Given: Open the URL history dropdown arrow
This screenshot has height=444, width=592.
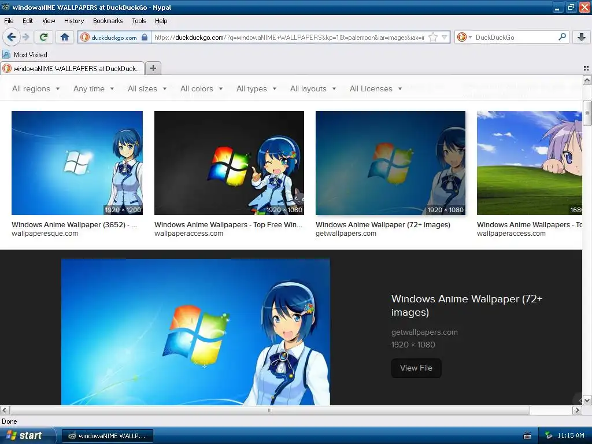Looking at the screenshot, I should pyautogui.click(x=445, y=38).
